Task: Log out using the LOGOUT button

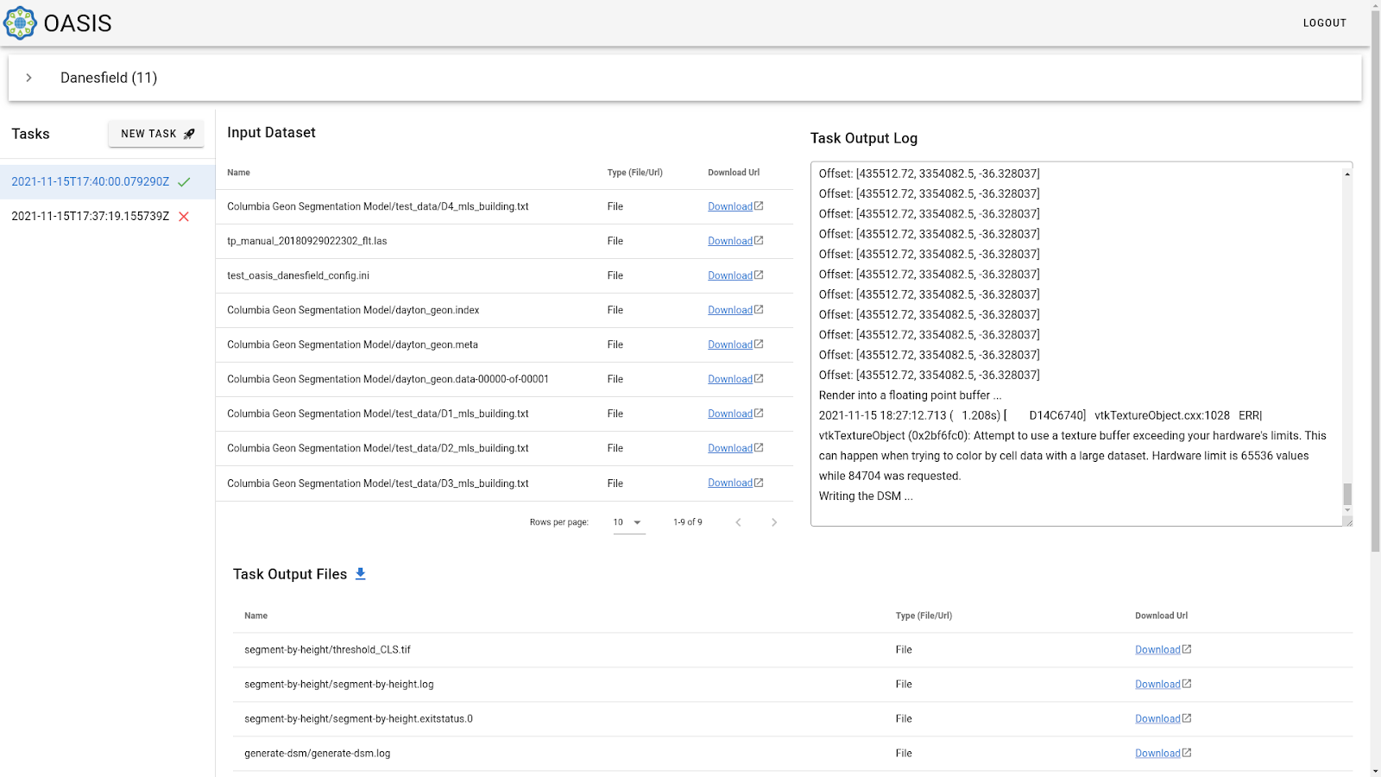Action: [x=1324, y=23]
